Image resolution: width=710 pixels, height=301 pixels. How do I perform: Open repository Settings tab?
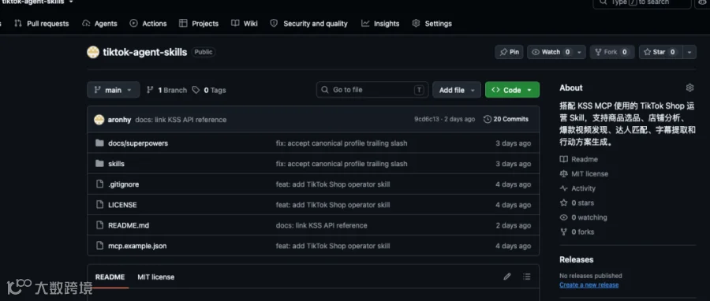[x=432, y=24]
